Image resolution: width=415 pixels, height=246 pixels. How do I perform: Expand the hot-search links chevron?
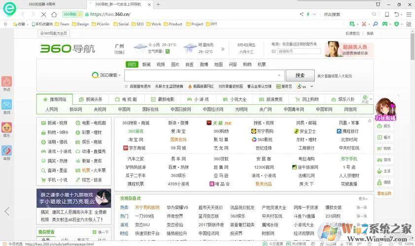coord(312,86)
